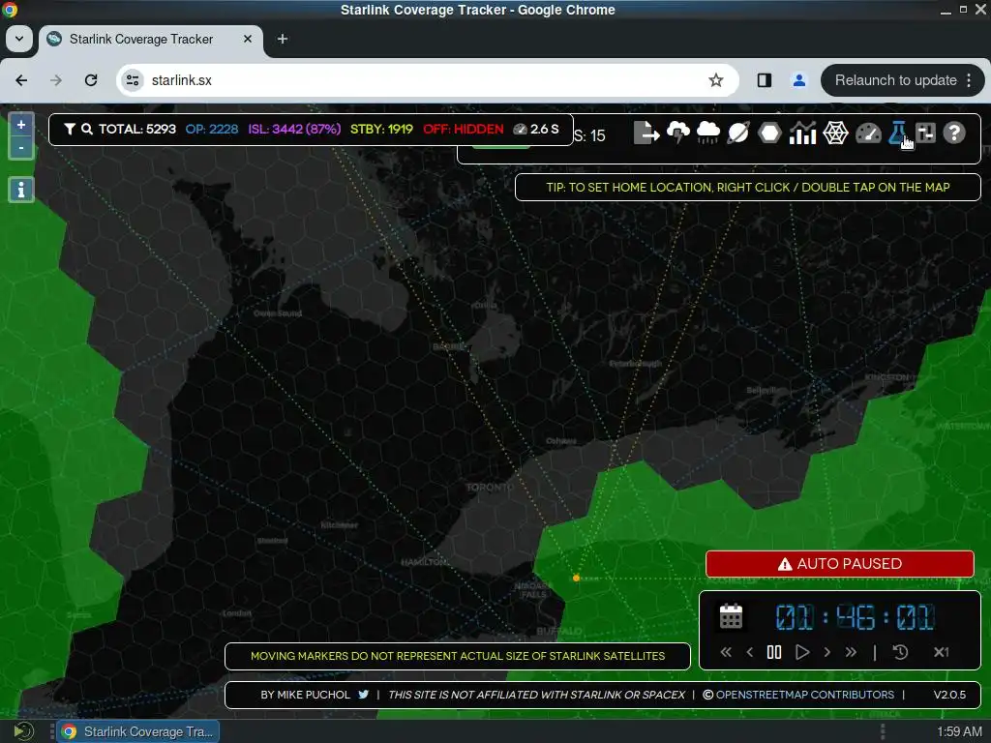
Task: Click the satellite search magnifier icon
Action: click(87, 129)
